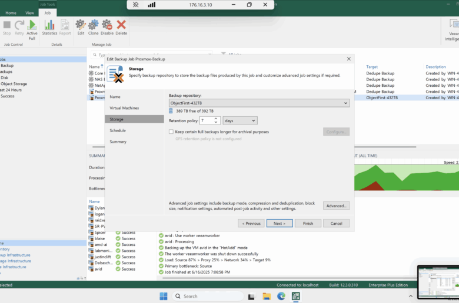Click the avid VM icon in list
459x303 pixels.
click(x=91, y=269)
